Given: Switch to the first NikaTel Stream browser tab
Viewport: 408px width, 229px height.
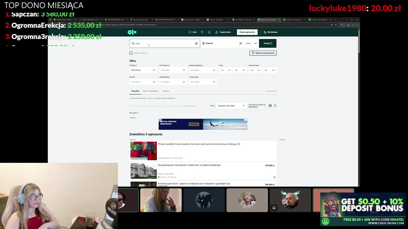Looking at the screenshot, I should 65,20.
